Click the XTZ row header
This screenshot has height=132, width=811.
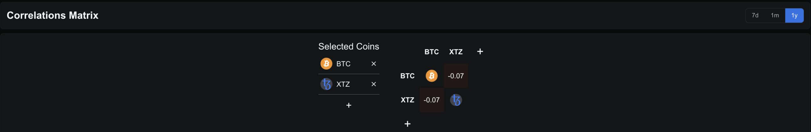[x=407, y=100]
